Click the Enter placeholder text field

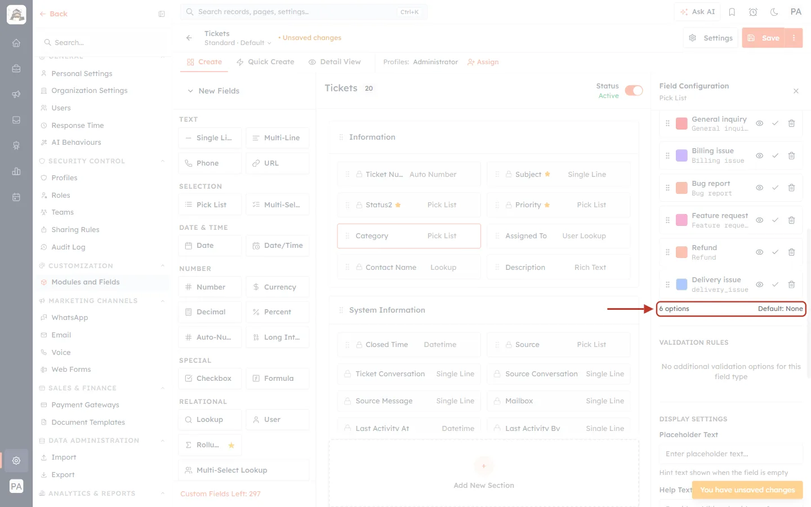click(x=730, y=454)
